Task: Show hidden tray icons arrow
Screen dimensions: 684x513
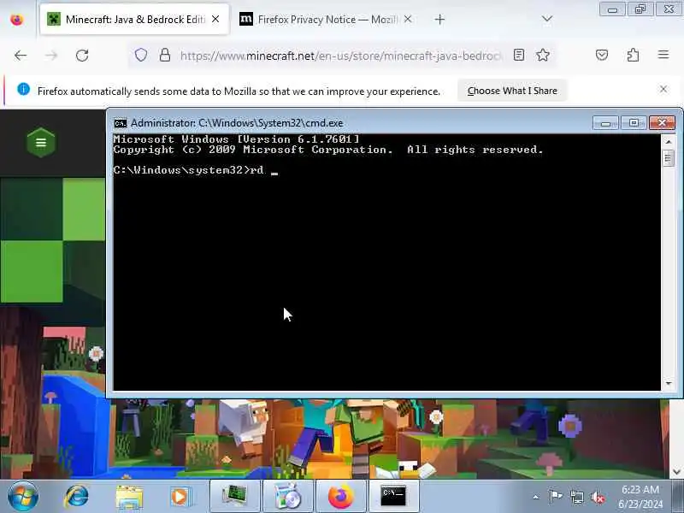Action: click(x=536, y=497)
